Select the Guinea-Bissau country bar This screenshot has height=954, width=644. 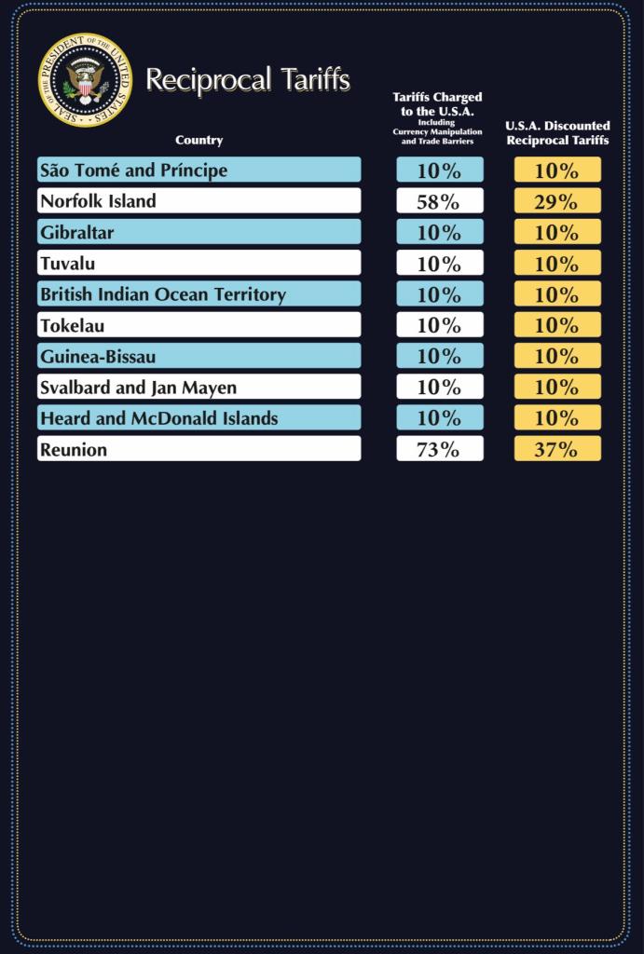(199, 356)
